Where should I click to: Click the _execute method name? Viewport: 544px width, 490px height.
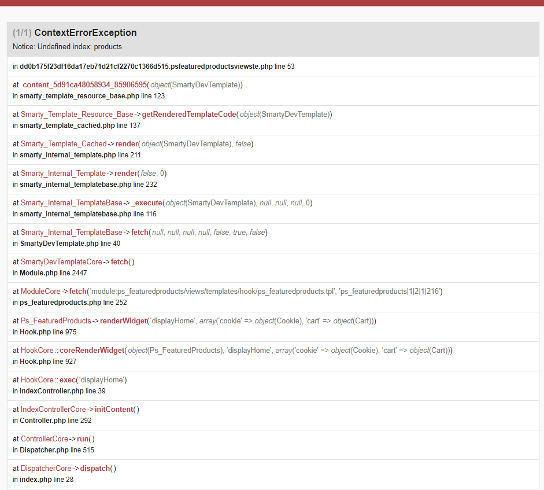(147, 203)
